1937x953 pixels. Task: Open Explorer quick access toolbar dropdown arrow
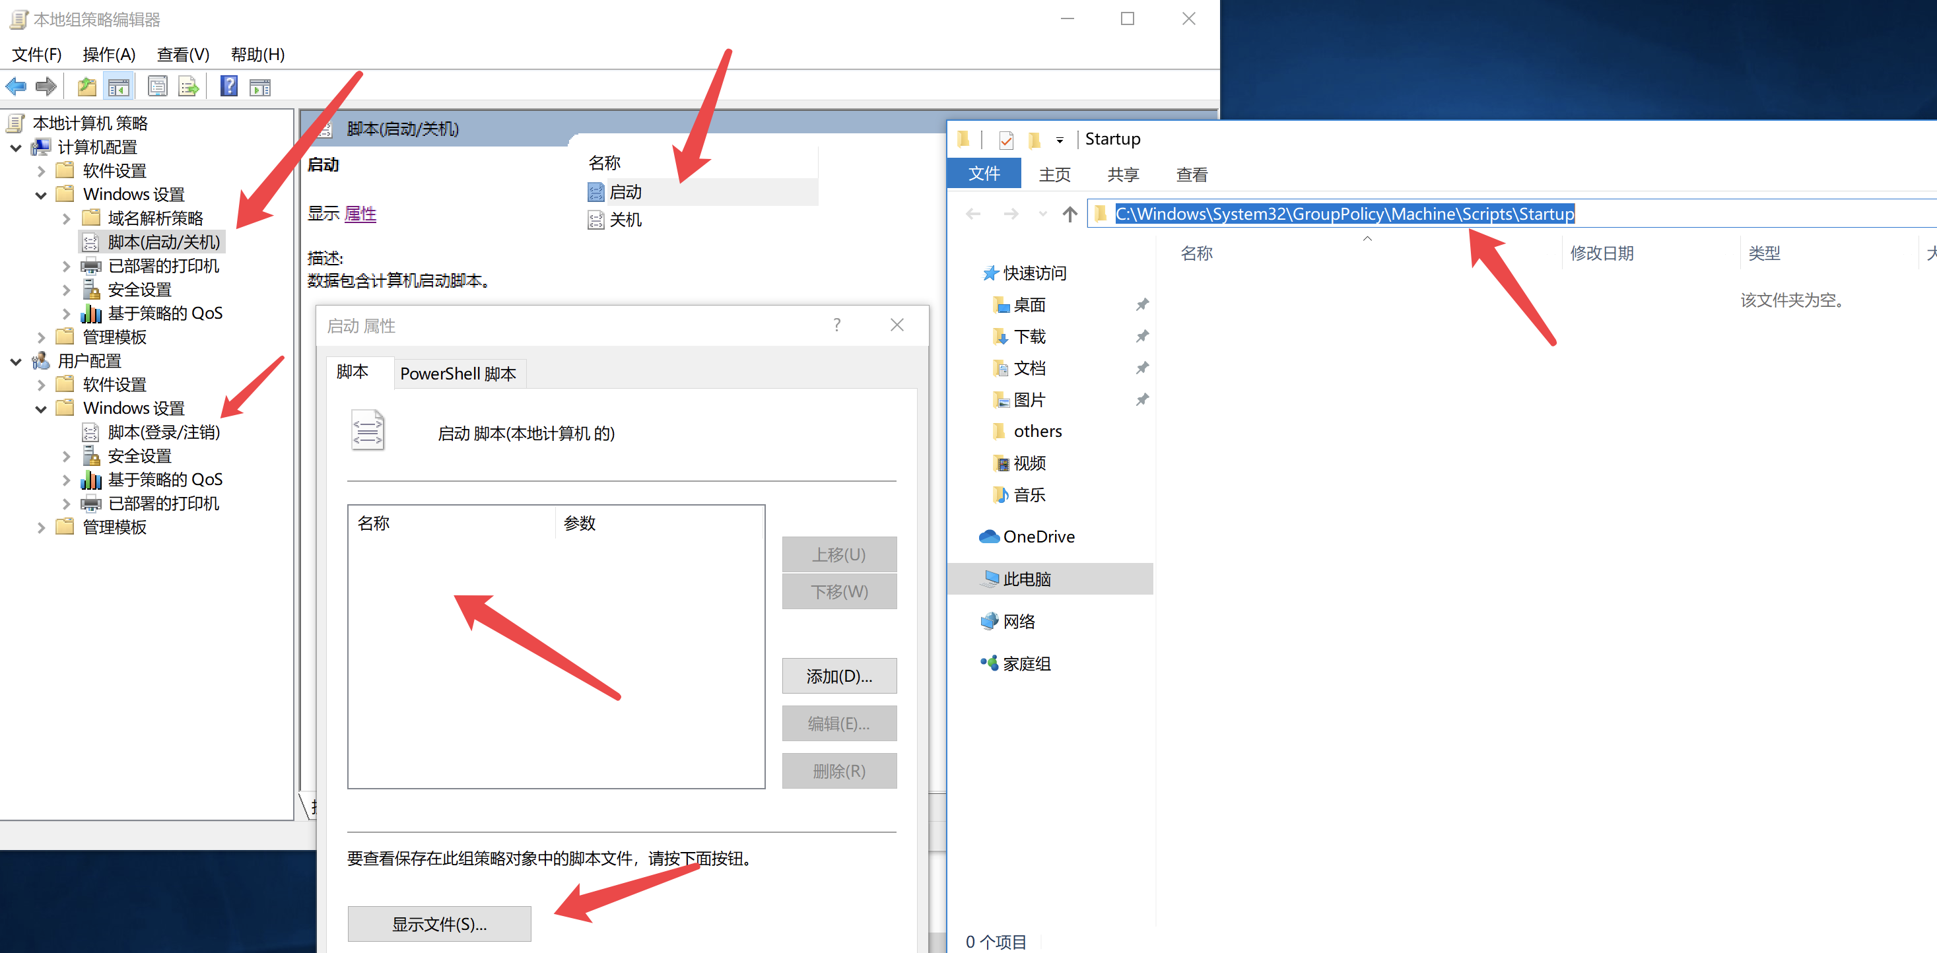point(1059,140)
